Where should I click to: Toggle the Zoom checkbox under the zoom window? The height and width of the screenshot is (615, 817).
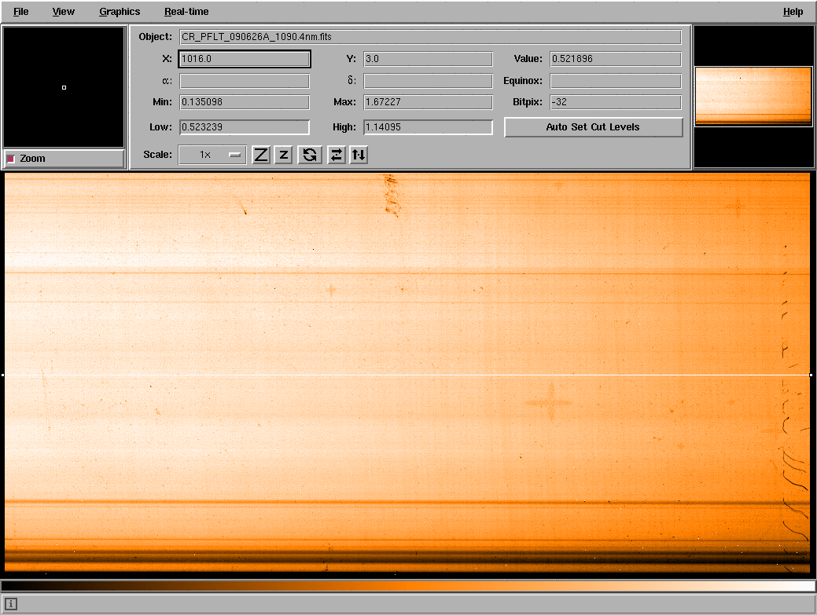pyautogui.click(x=11, y=159)
